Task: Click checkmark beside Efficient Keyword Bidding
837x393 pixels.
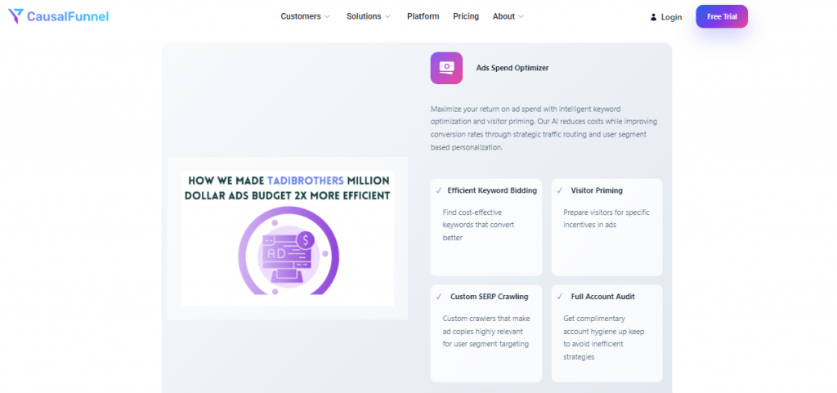Action: point(439,190)
